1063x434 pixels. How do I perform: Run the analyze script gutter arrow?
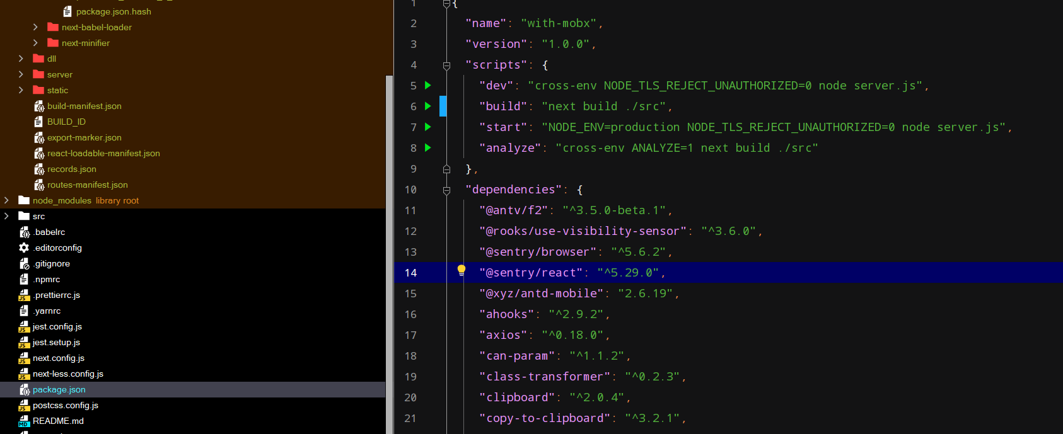(428, 147)
